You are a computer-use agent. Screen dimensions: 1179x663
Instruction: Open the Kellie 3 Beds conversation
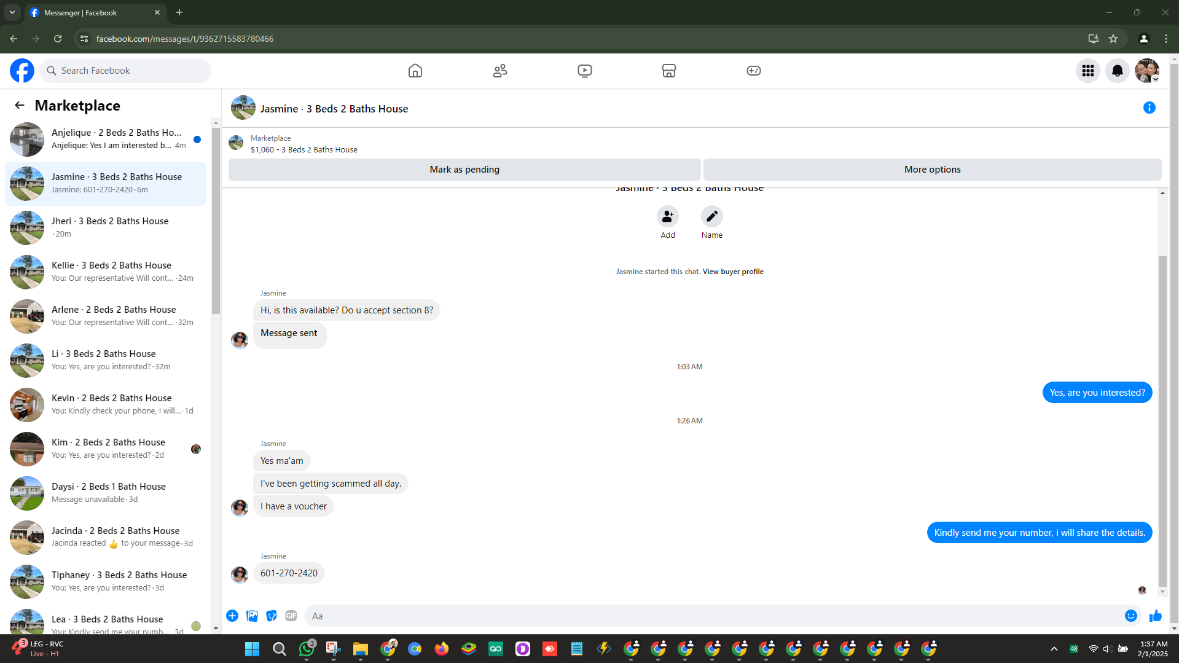point(105,272)
